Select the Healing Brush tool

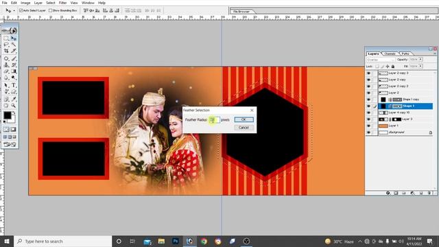pyautogui.click(x=6, y=58)
